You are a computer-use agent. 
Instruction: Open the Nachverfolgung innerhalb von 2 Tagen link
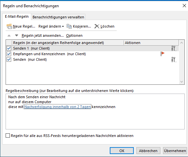point(58,107)
